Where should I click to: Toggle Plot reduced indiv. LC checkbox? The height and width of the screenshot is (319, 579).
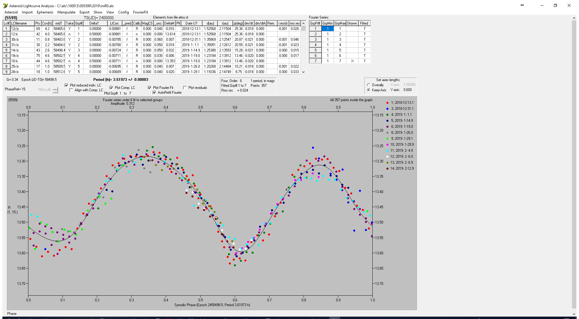tap(66, 85)
